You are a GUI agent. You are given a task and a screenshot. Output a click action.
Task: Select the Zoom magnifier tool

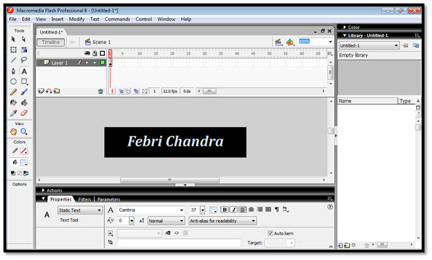tap(24, 132)
